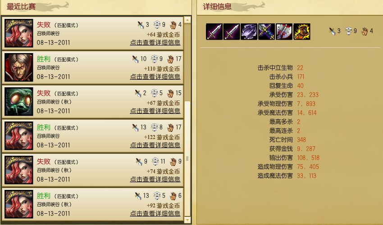Open detailed info link for +74 gold match
The height and width of the screenshot is (225, 383).
155,179
